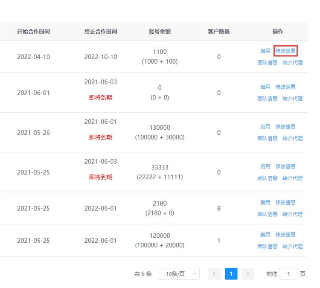Click 转介代理 for the 130000 balance row
This screenshot has height=288, width=320.
(x=292, y=139)
